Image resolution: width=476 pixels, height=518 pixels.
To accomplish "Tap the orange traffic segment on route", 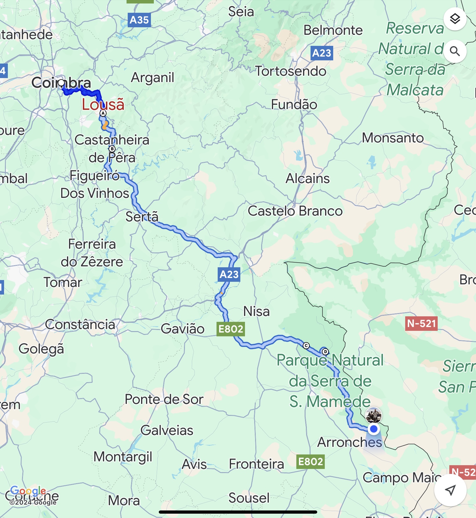I will click(105, 125).
